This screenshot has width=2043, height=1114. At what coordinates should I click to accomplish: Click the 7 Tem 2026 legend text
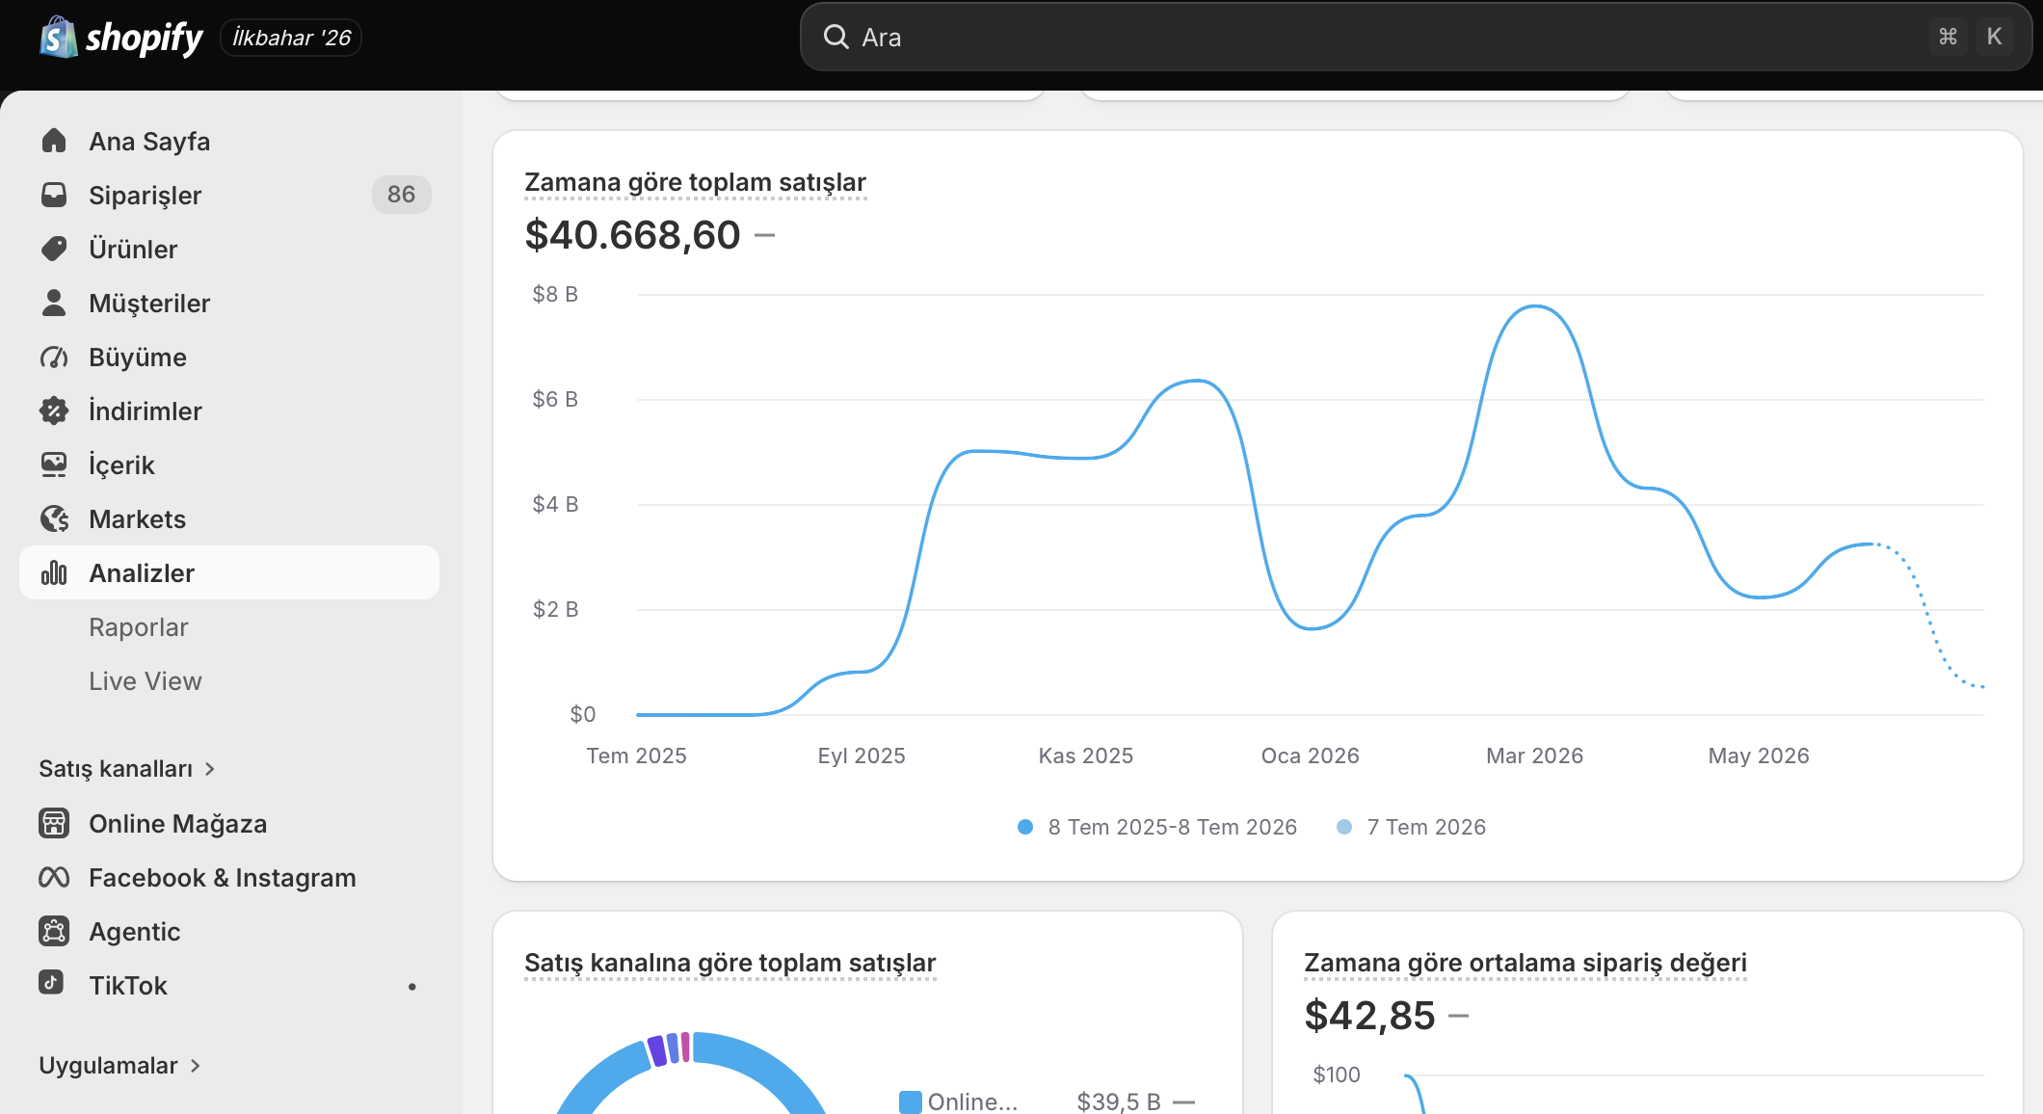coord(1426,827)
